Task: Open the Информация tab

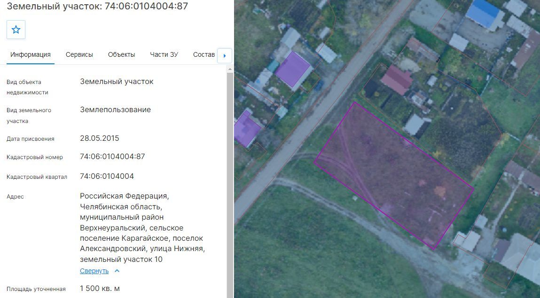Action: [x=30, y=54]
